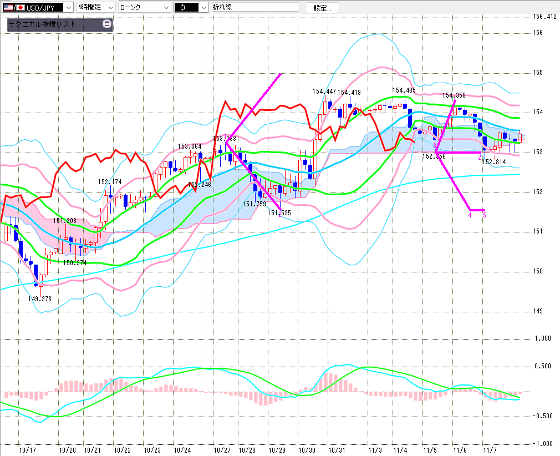Screen dimensions: 560x456
Task: Click the 152.814 price label
Action: click(493, 162)
